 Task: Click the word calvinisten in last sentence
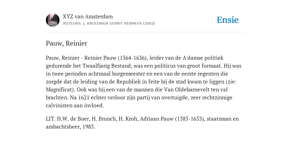click(59, 105)
